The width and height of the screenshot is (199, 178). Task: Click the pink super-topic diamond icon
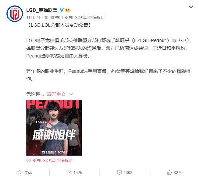coord(28,161)
